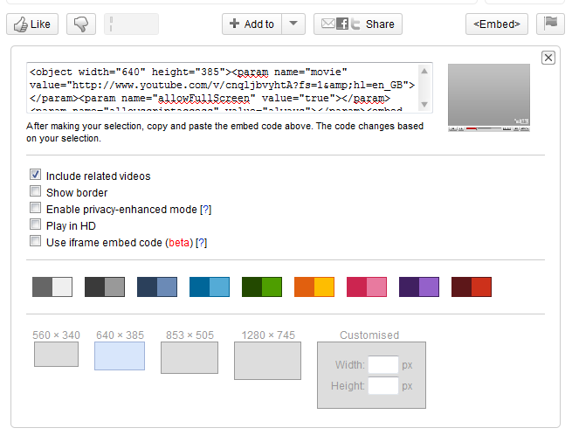The width and height of the screenshot is (572, 435).
Task: Click the Add to playlist button
Action: point(252,24)
